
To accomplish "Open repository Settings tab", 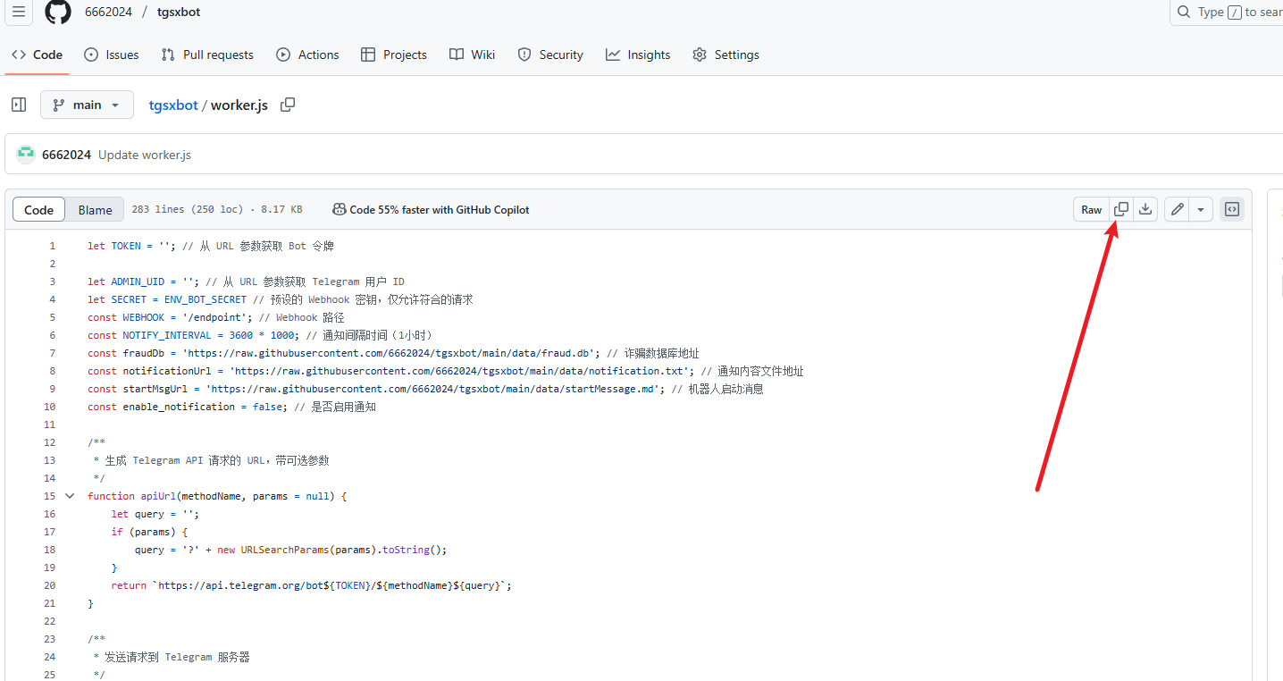I will 725,55.
